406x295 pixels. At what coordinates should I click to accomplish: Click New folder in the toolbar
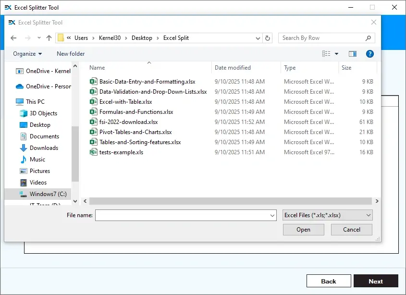point(71,54)
